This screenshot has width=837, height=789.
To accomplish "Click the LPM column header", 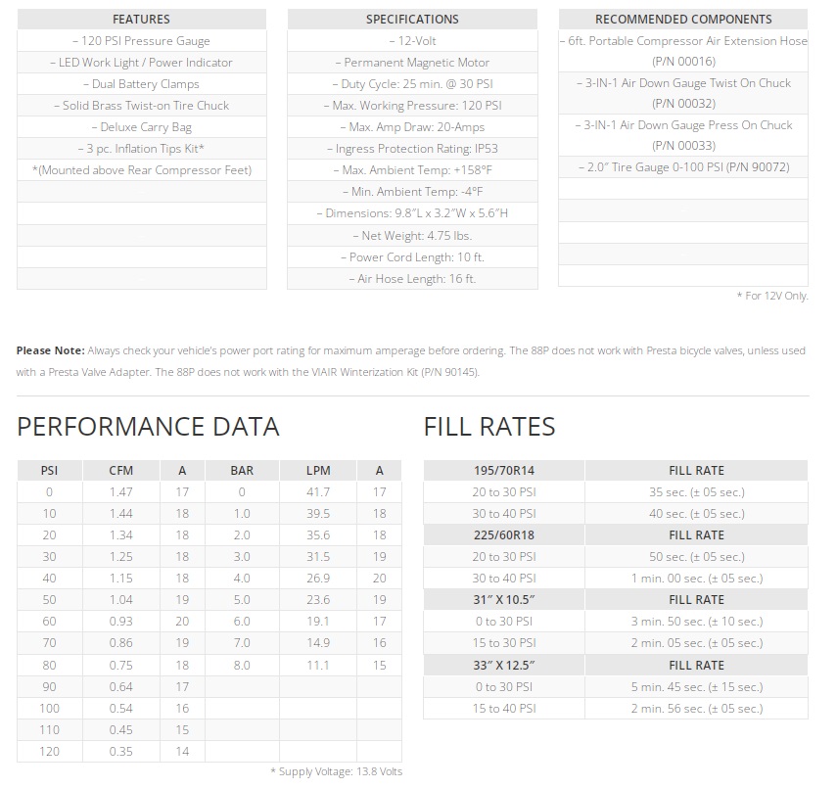I will pos(318,471).
